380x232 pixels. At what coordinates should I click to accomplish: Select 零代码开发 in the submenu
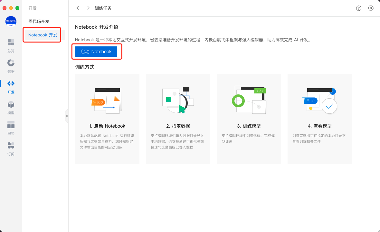(39, 21)
